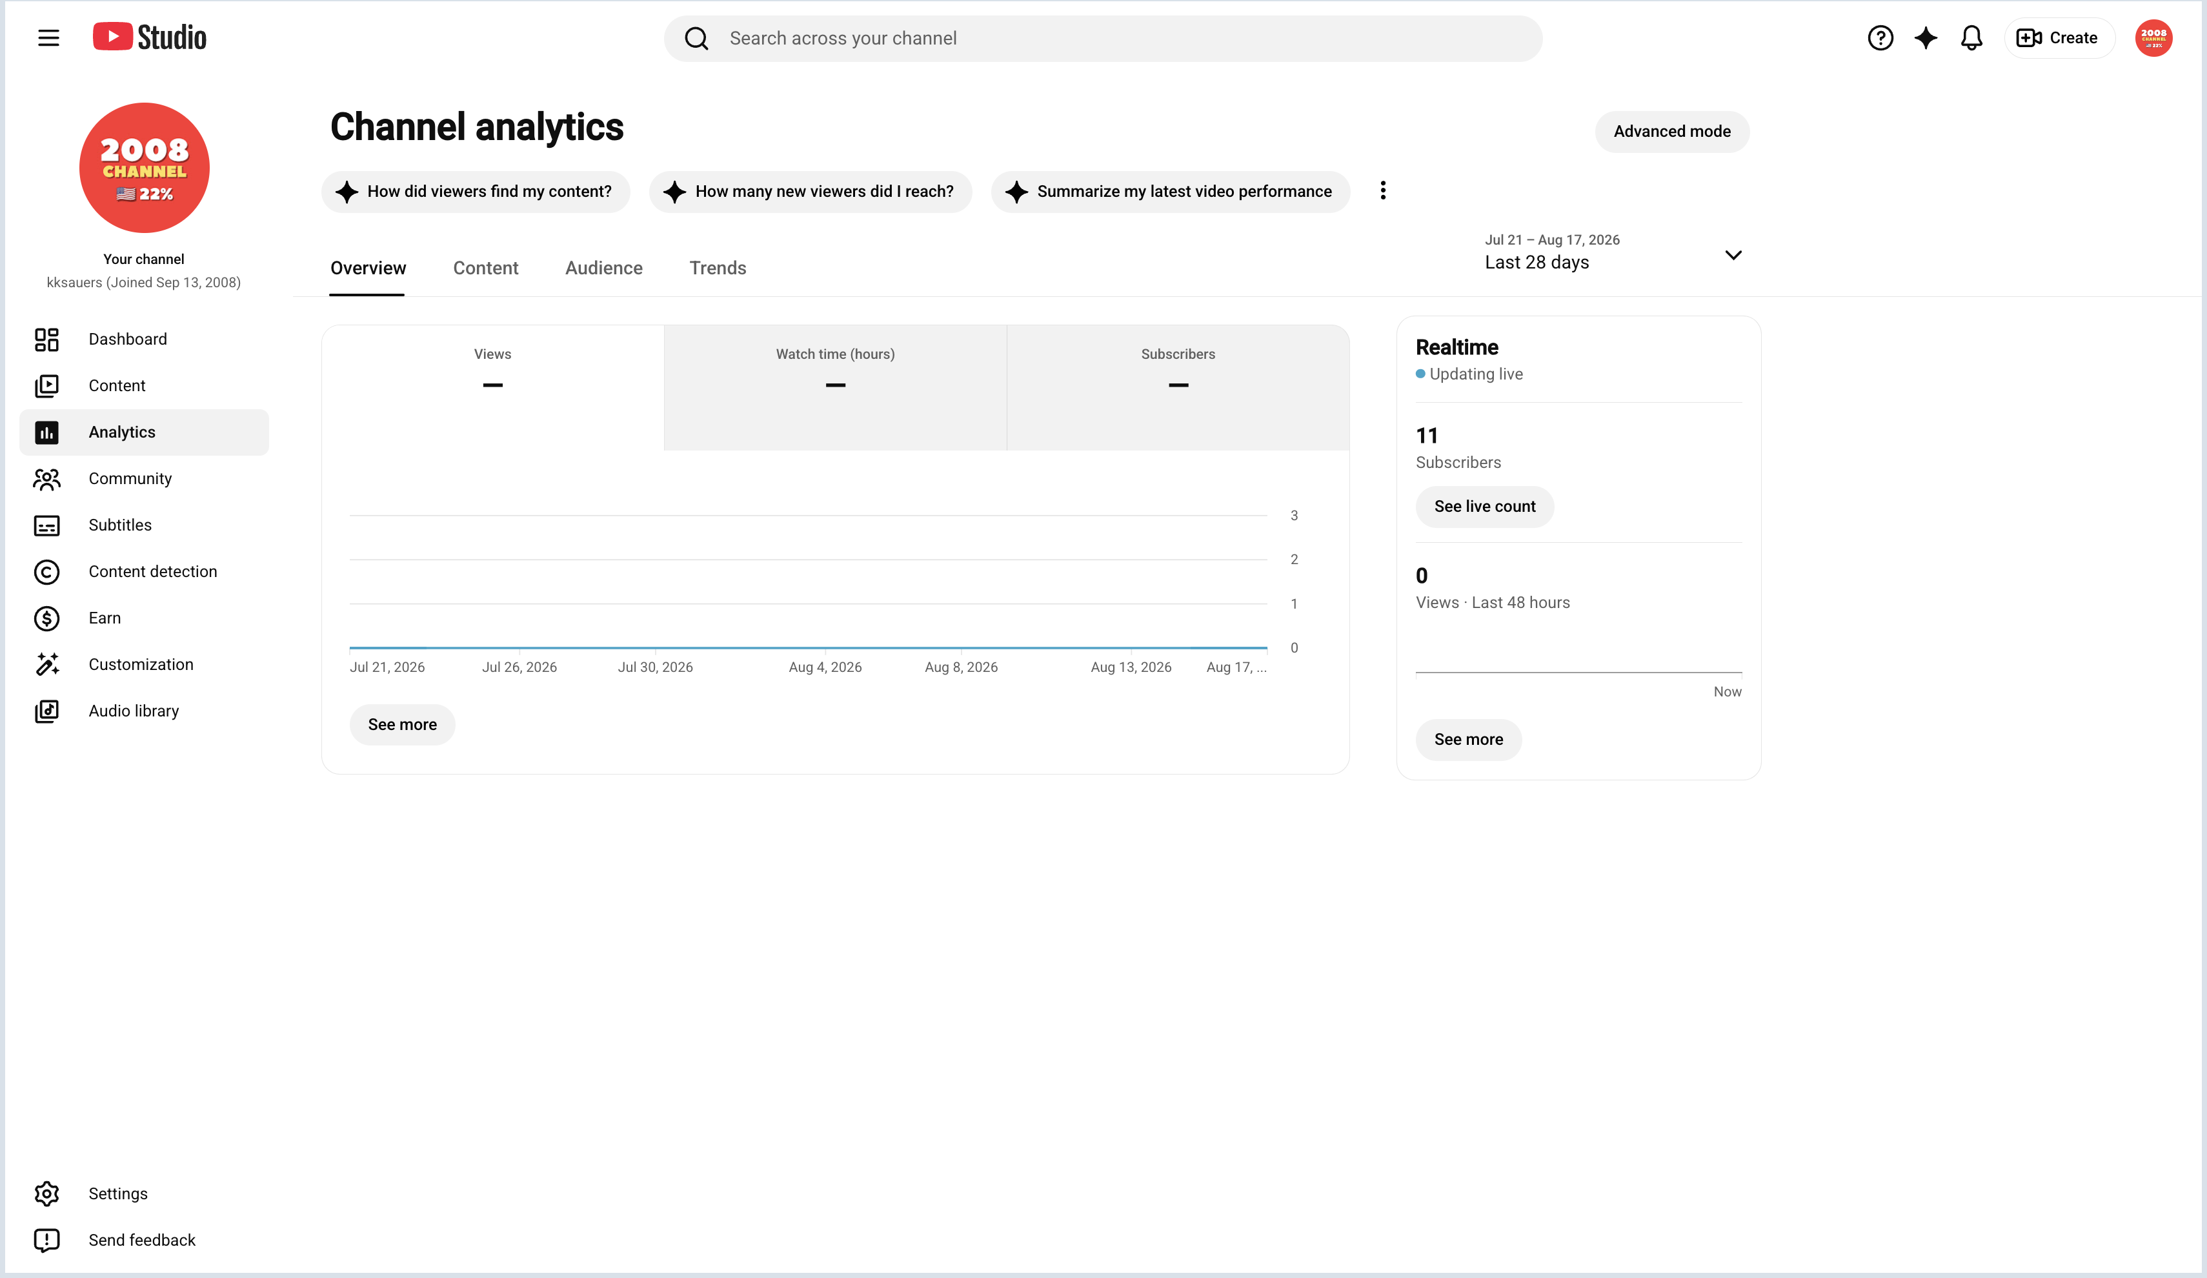Image resolution: width=2207 pixels, height=1278 pixels.
Task: Open the hamburger navigation menu
Action: (x=48, y=37)
